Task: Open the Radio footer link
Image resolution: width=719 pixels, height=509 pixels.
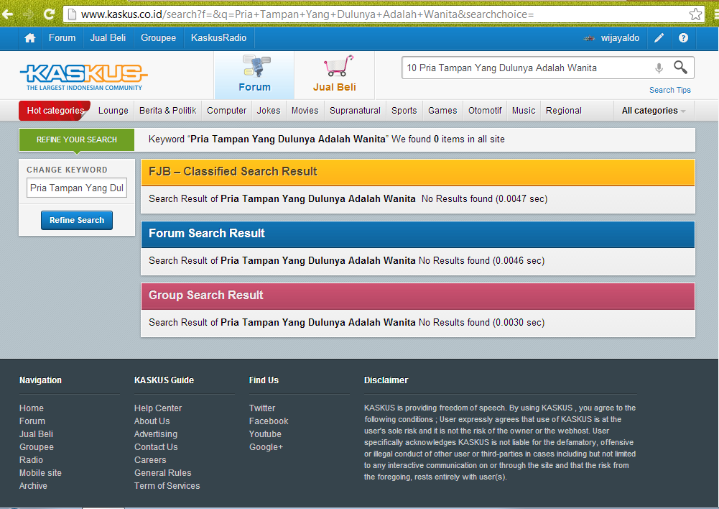Action: pyautogui.click(x=31, y=460)
